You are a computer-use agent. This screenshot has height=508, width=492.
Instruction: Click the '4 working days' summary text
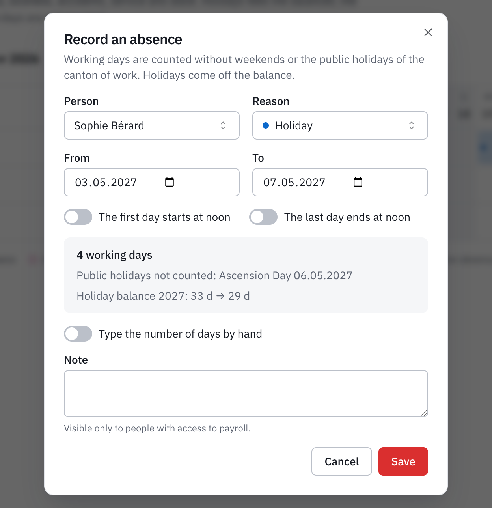click(x=114, y=255)
